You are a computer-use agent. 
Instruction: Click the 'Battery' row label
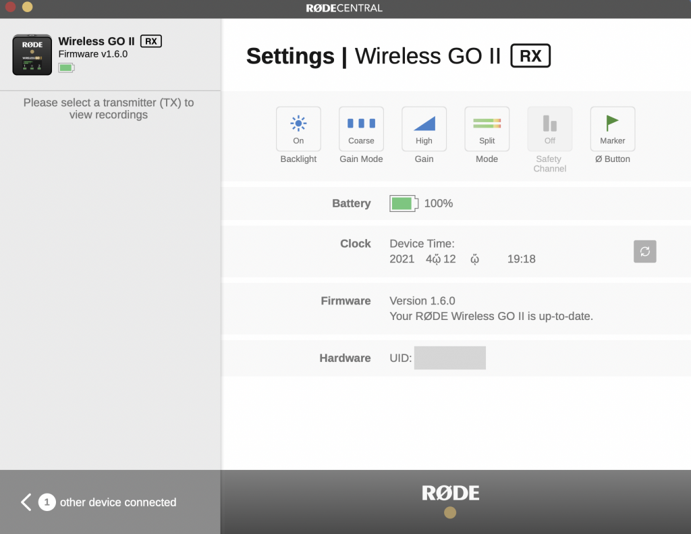351,203
